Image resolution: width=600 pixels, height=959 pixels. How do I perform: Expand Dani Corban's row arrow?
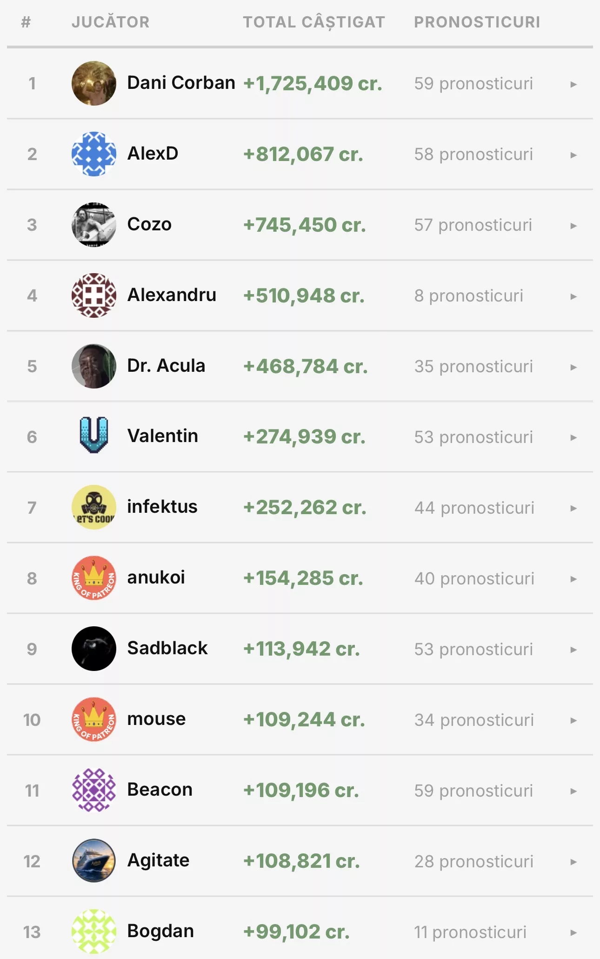(x=573, y=84)
